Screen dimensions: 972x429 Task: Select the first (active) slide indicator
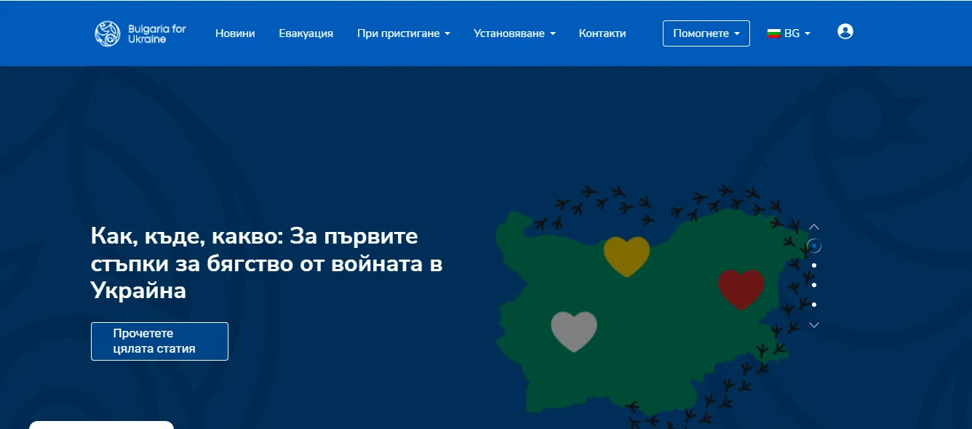coord(814,246)
